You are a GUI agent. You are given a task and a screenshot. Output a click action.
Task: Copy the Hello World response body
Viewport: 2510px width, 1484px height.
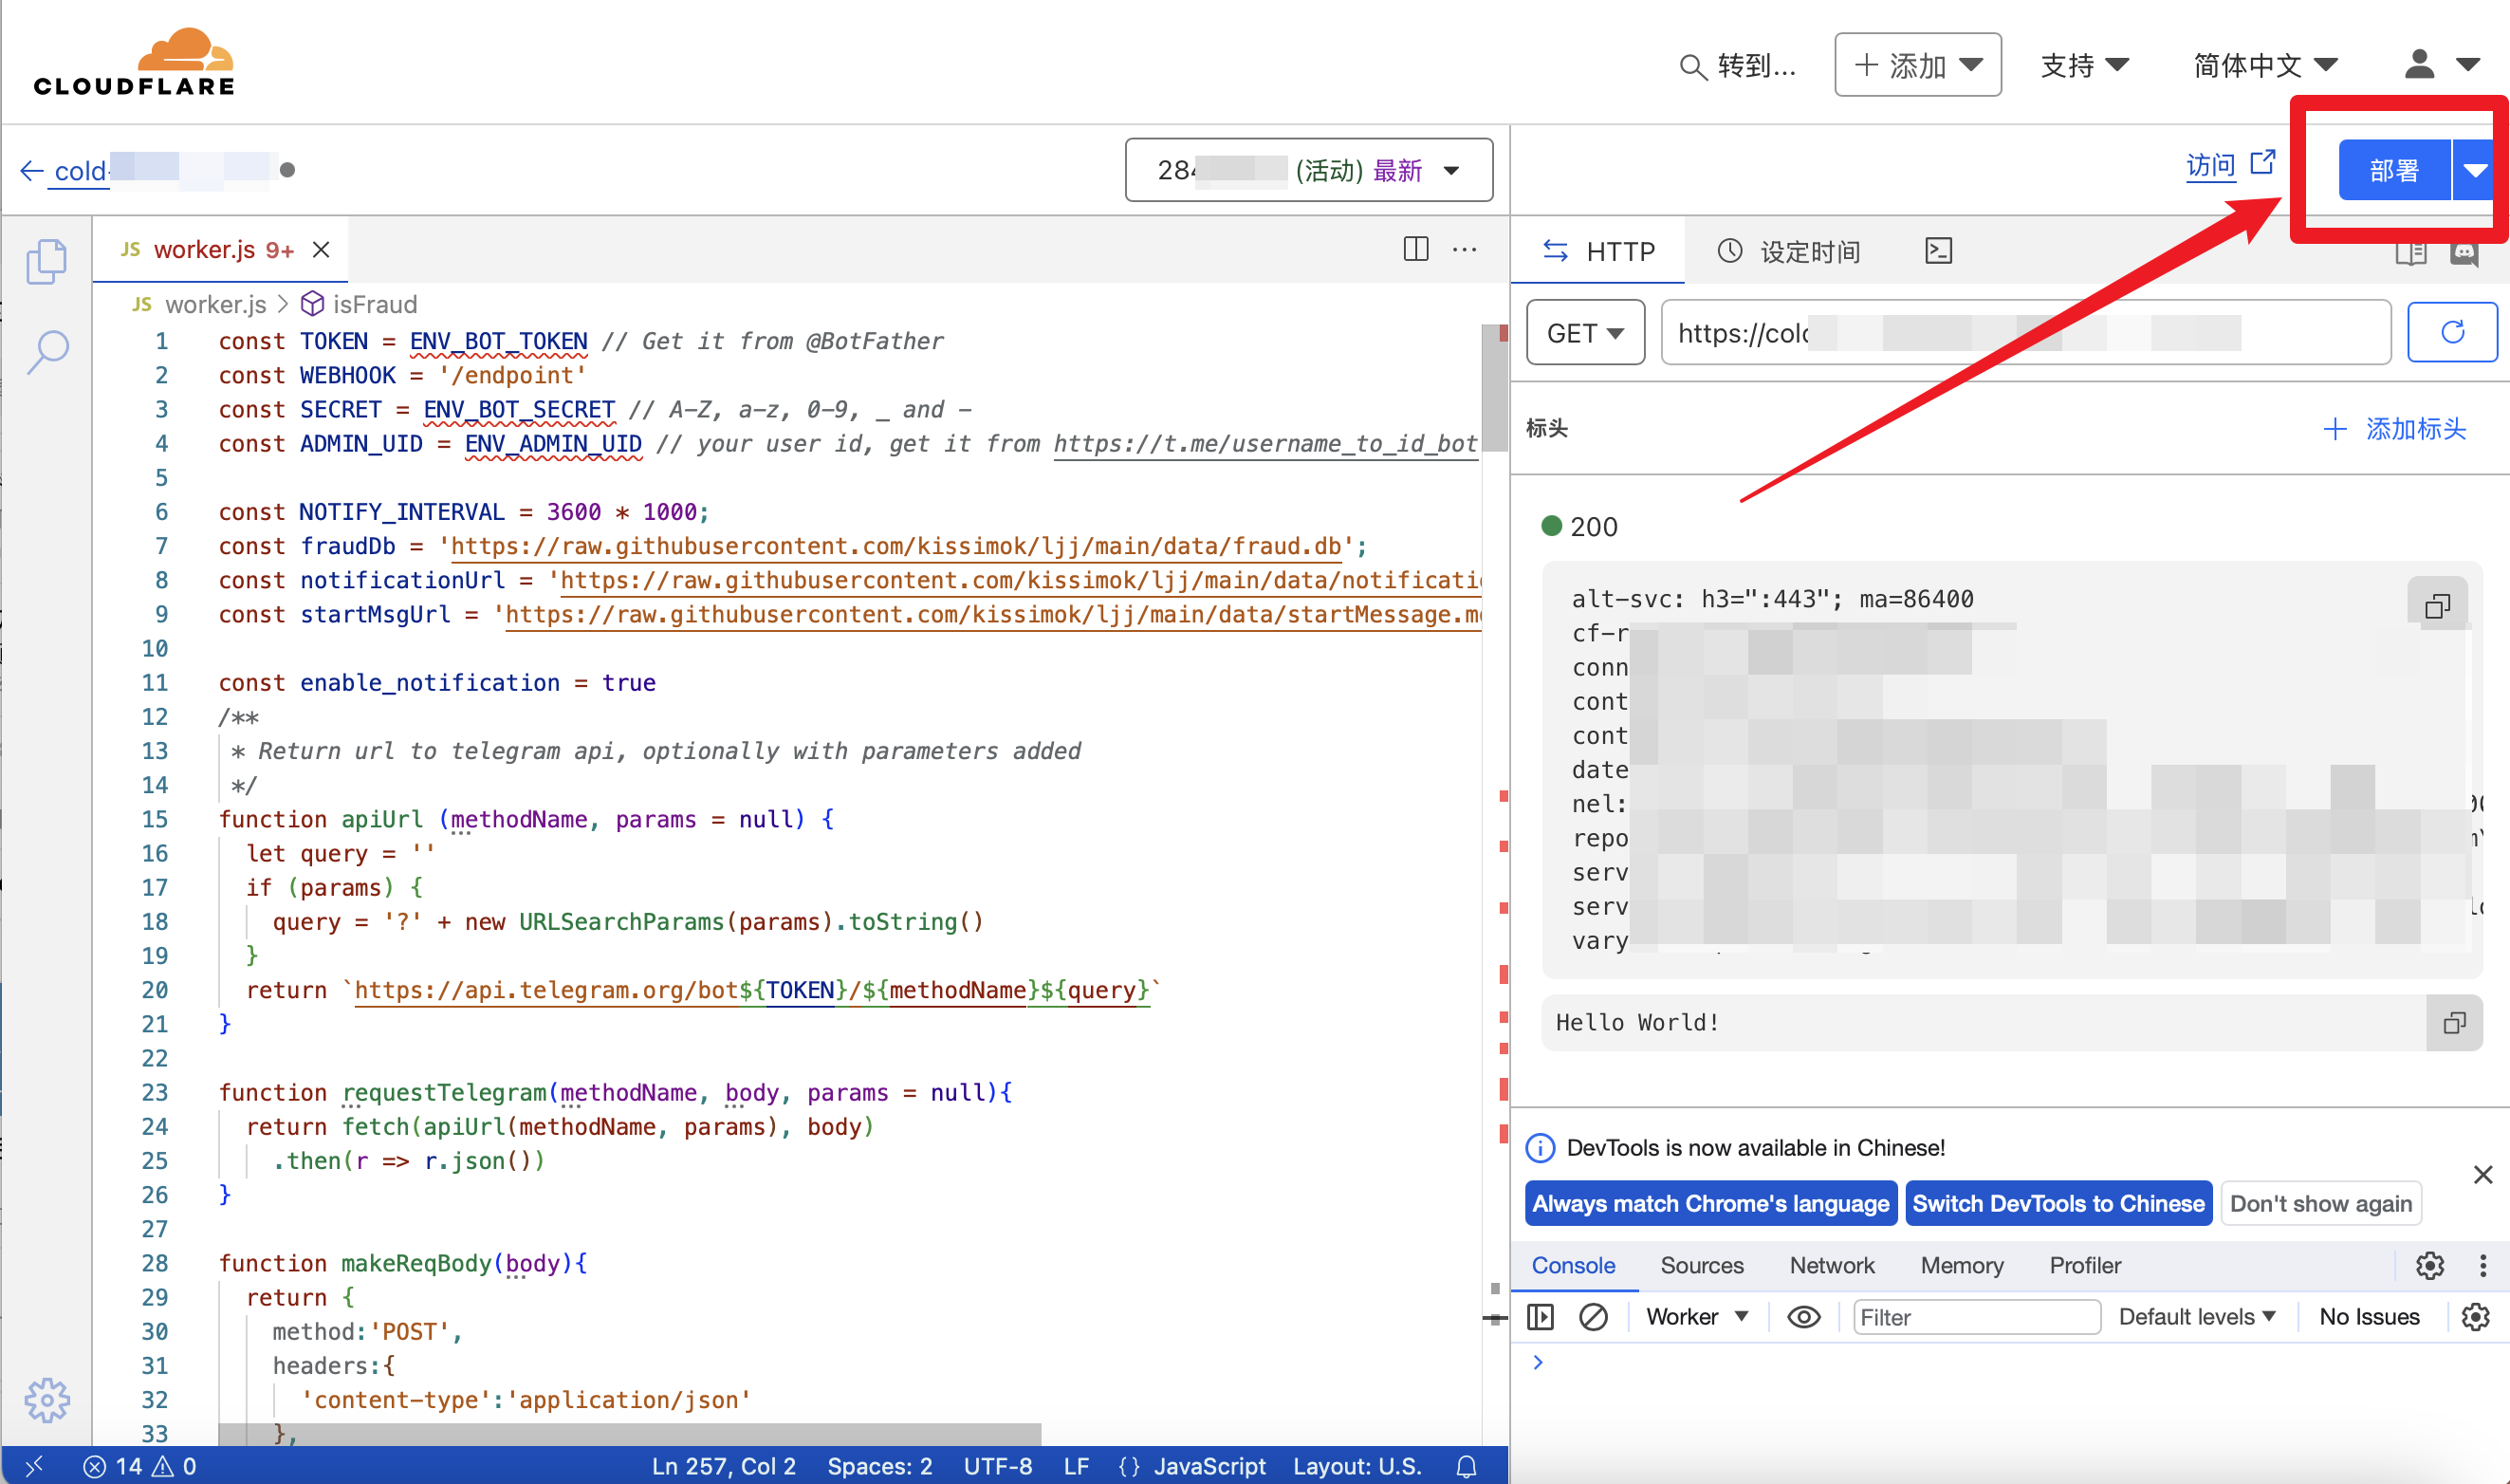click(2454, 1022)
